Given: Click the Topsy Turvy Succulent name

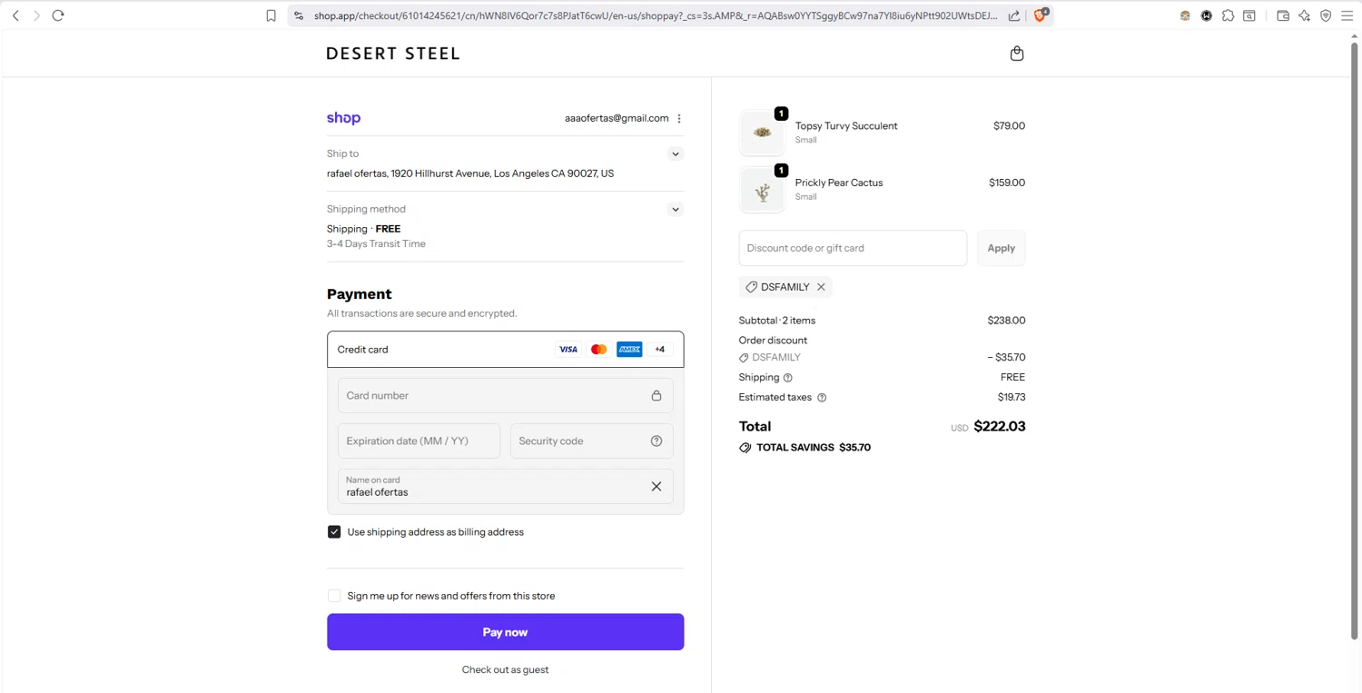Looking at the screenshot, I should pos(846,126).
